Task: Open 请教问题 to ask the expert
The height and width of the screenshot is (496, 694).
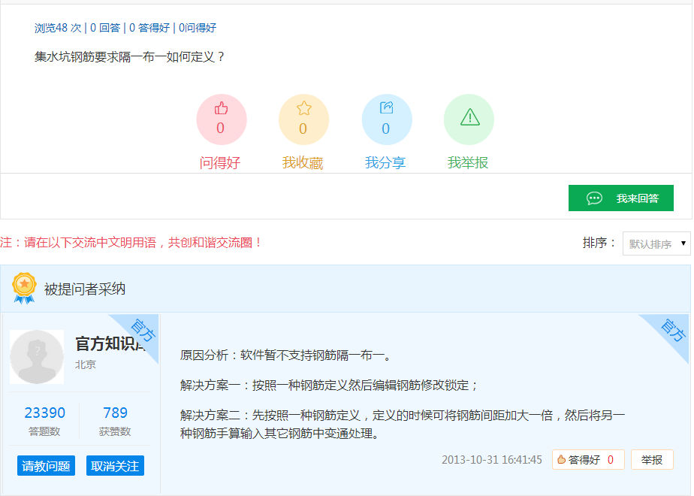Action: point(46,465)
